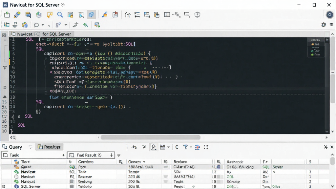
Task: Click the D marker in editor gutter
Action: pos(5,87)
